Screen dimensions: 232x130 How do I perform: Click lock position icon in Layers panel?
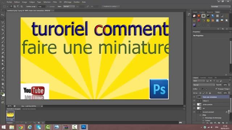tap(207, 93)
